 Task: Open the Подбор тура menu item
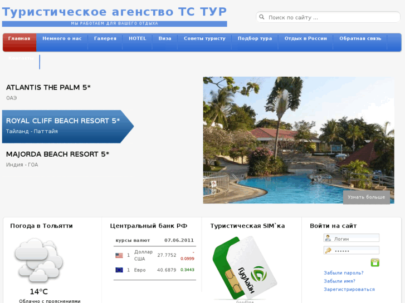[x=255, y=38]
